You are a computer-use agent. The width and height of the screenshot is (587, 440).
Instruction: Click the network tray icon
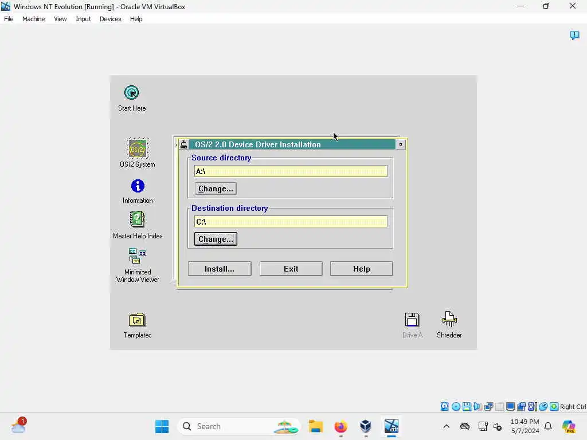point(483,426)
